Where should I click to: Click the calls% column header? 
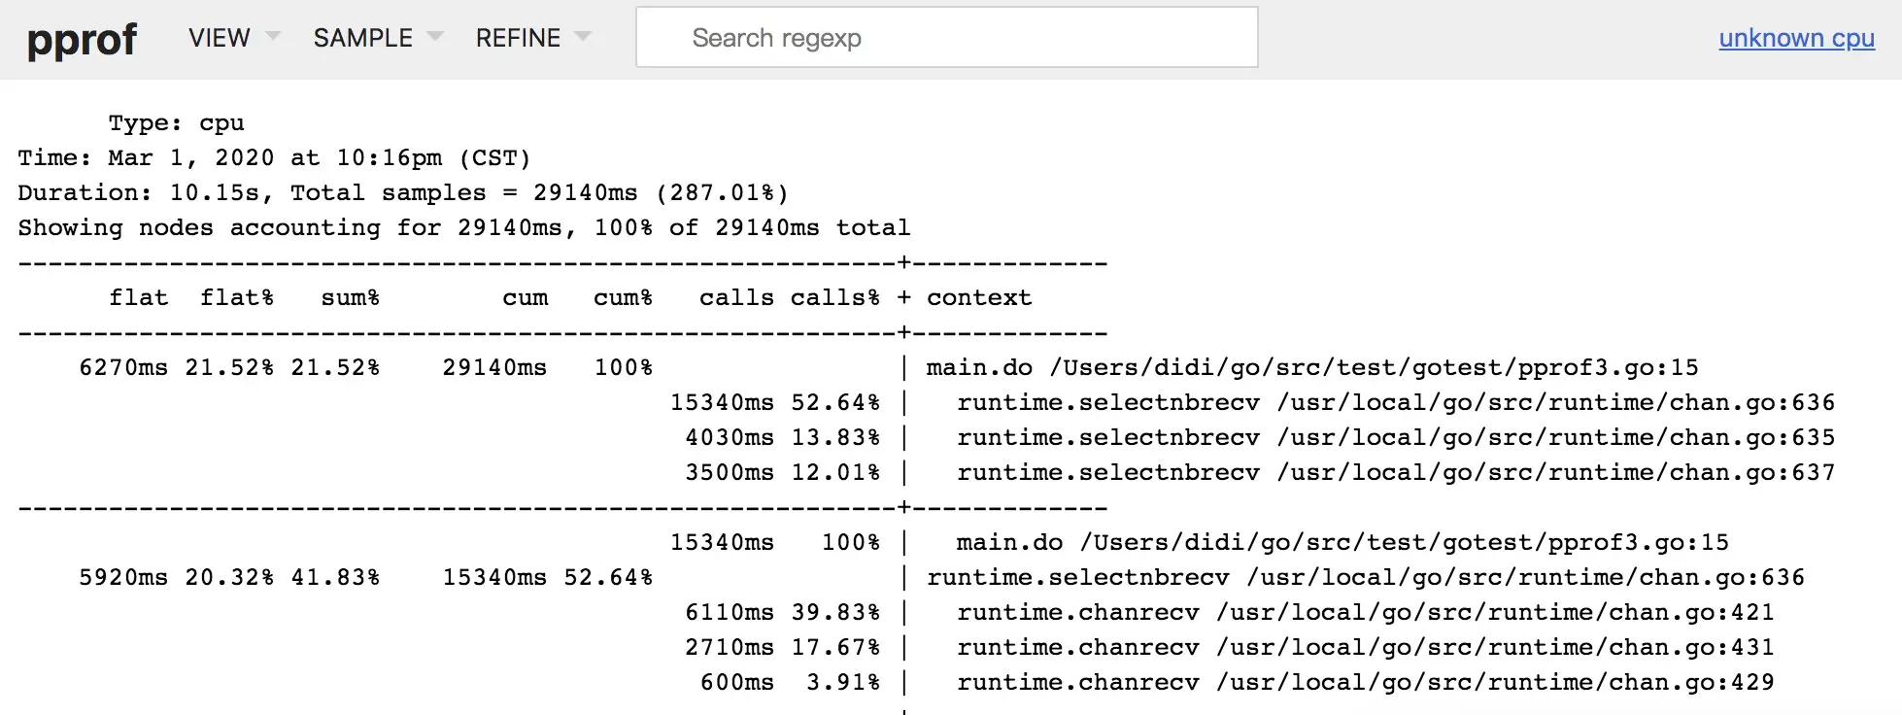pos(834,298)
